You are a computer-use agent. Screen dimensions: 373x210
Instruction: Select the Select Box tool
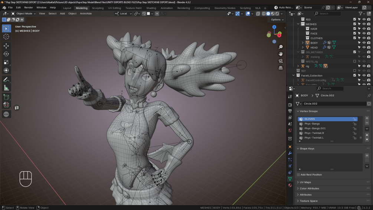coord(6,29)
